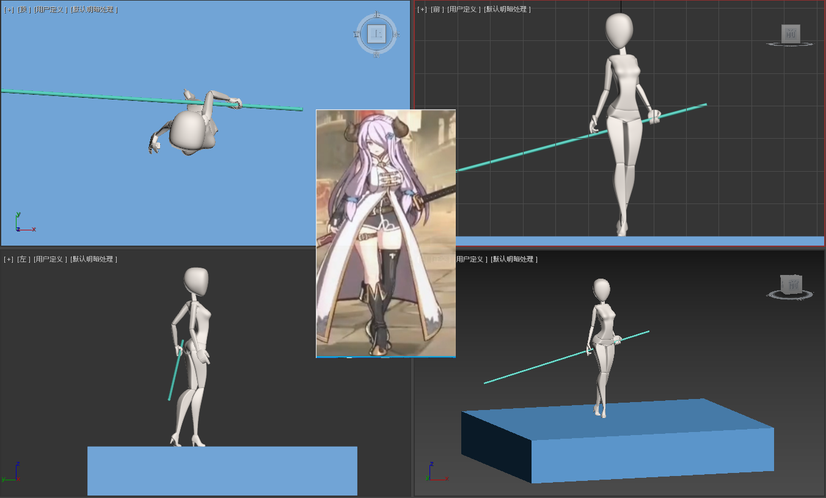Select the blue box in the left viewport

[x=222, y=471]
